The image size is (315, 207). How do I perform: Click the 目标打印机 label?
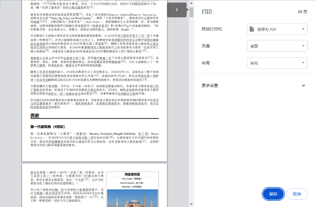point(212,29)
